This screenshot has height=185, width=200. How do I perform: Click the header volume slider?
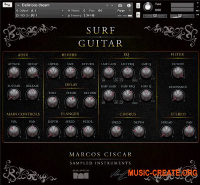182,16
